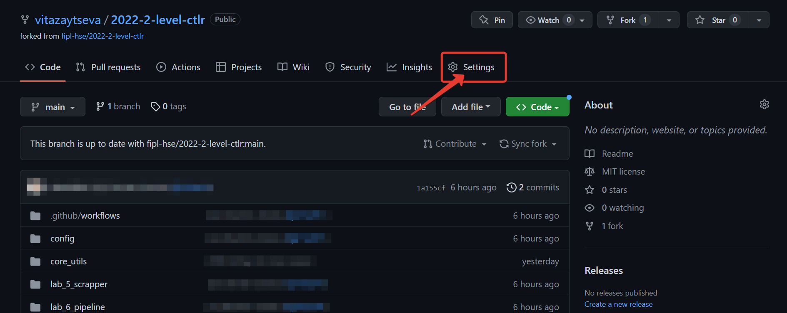787x313 pixels.
Task: Open the commit hash 1a155cf
Action: (x=431, y=188)
